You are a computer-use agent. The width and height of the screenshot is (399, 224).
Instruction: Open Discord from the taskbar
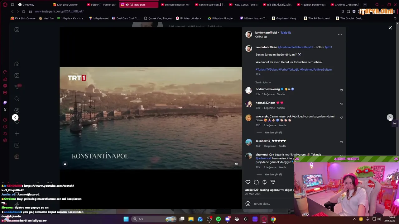tap(228, 219)
